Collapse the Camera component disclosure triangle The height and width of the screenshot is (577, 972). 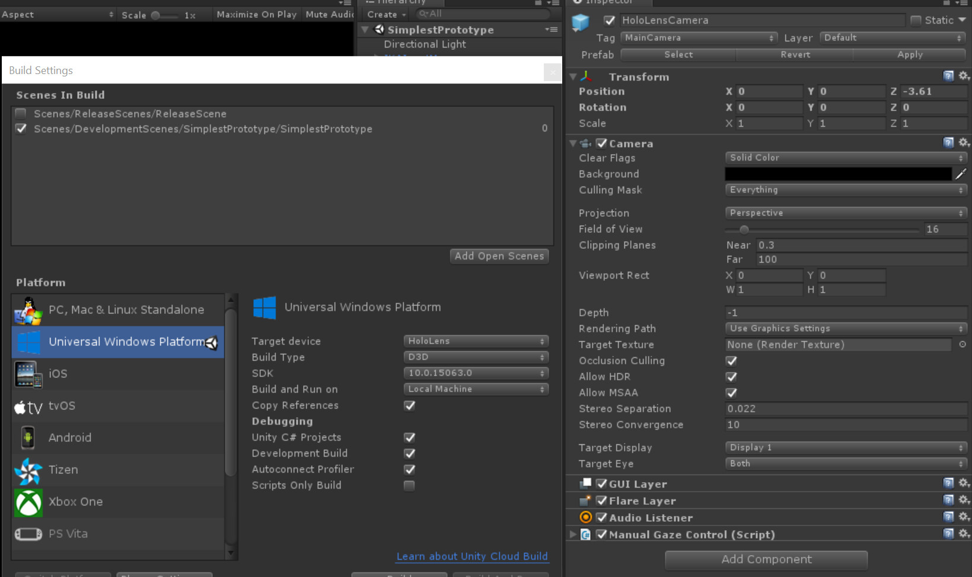tap(572, 143)
